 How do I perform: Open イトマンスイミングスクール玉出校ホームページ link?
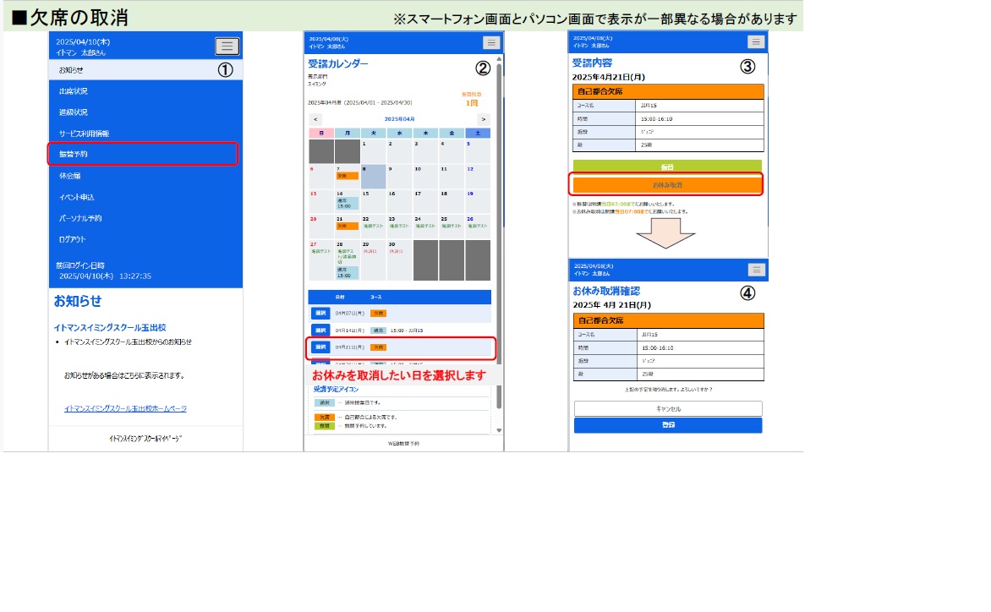[x=125, y=408]
